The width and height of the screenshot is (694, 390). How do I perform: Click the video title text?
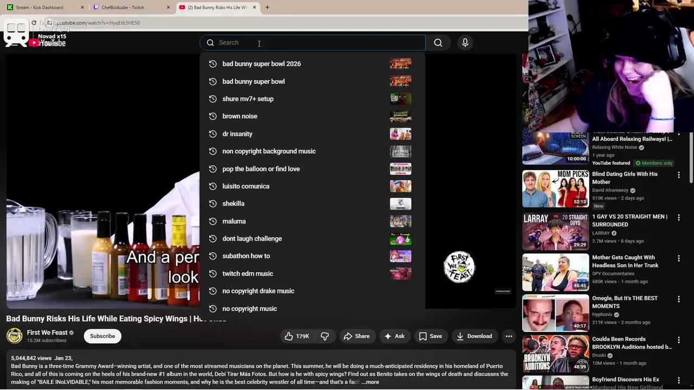tap(116, 319)
